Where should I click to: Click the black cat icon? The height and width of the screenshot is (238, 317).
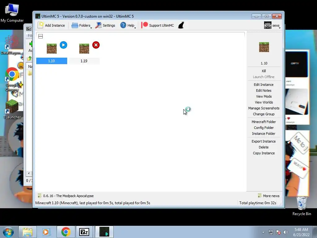tap(181, 25)
